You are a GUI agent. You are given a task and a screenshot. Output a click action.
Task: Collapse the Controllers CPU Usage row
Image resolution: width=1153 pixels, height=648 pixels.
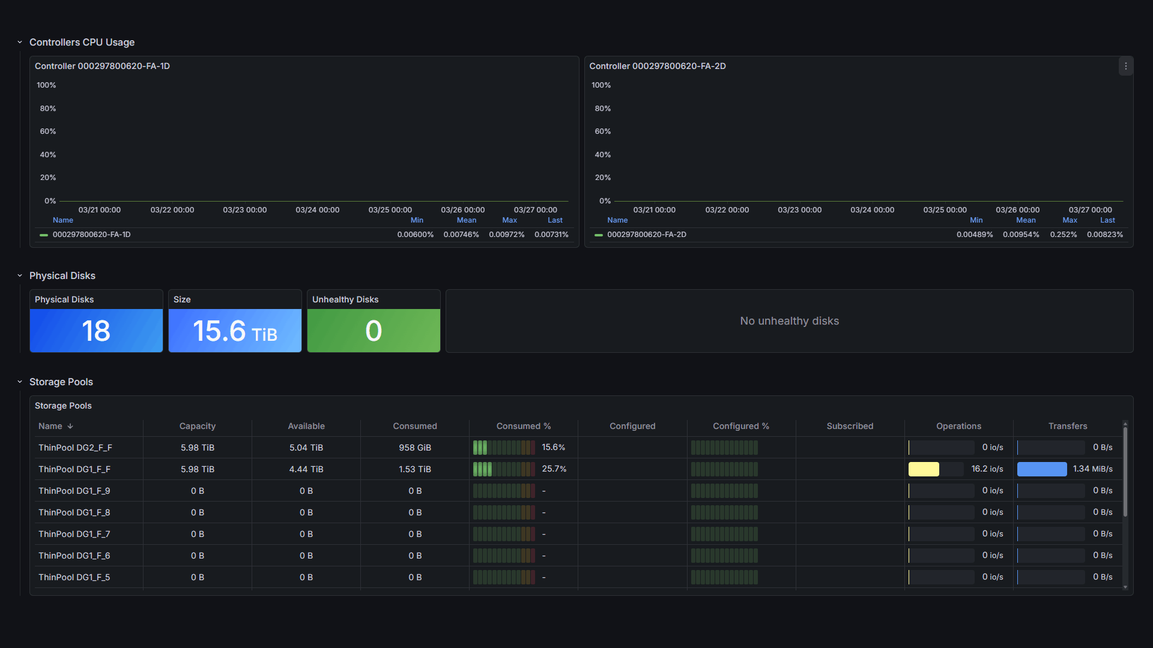pos(20,43)
